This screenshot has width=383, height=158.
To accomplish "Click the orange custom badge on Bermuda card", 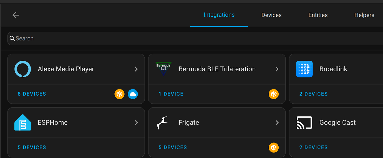I will [273, 94].
